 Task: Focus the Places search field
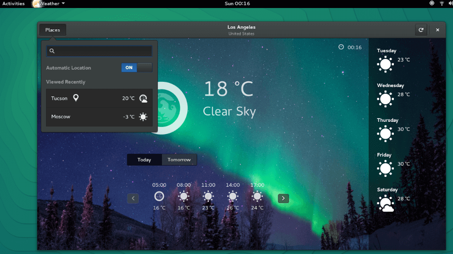[99, 51]
